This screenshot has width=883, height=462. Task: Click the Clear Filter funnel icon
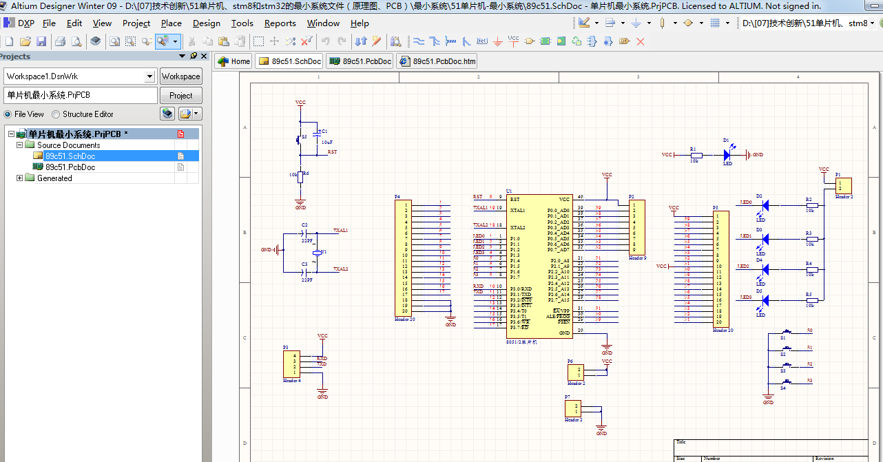pyautogui.click(x=307, y=41)
